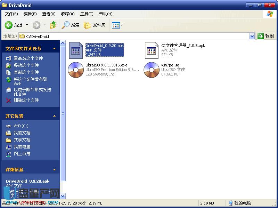Select the win7pe.iso file icon

pos(152,70)
